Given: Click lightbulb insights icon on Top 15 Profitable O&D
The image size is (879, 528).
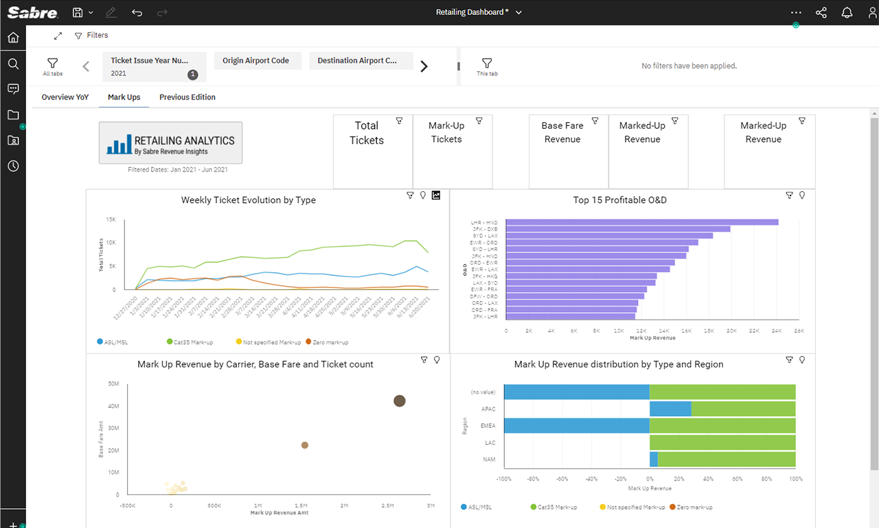Looking at the screenshot, I should point(802,195).
